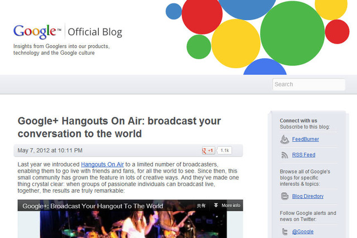Click the share button on video

pos(201,206)
